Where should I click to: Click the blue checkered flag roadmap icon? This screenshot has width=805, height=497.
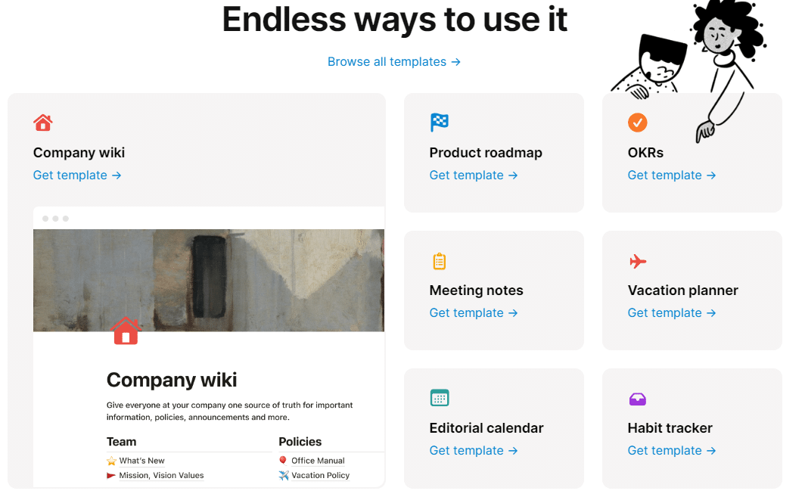point(440,123)
